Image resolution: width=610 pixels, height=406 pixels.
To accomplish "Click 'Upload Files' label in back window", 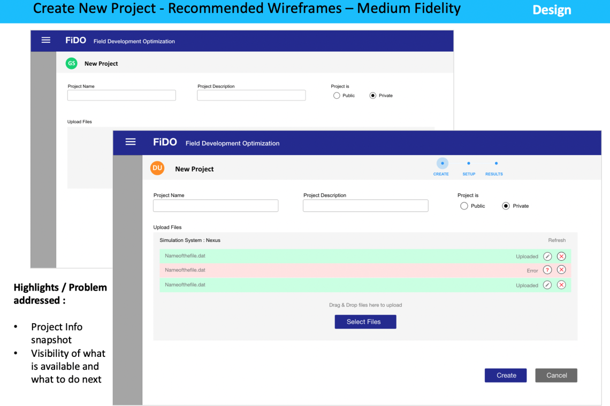I will click(79, 122).
